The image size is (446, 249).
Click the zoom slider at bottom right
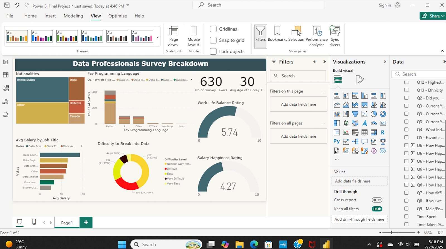tap(392, 232)
